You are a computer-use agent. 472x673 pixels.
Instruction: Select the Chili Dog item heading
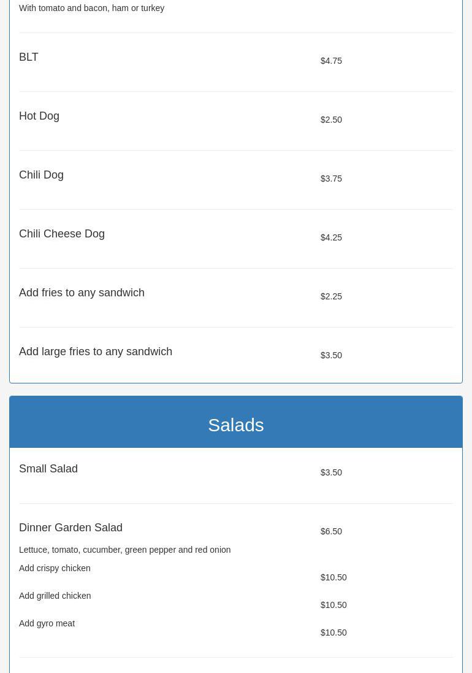[41, 175]
